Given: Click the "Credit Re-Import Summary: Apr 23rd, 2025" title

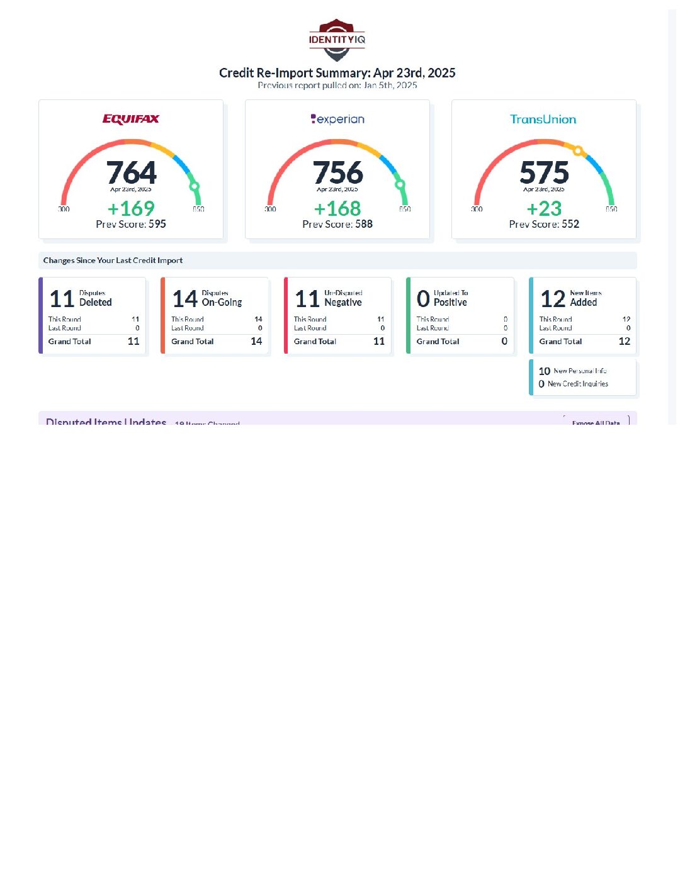Looking at the screenshot, I should pos(337,72).
